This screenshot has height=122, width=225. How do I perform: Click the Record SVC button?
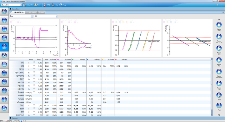pos(219,48)
